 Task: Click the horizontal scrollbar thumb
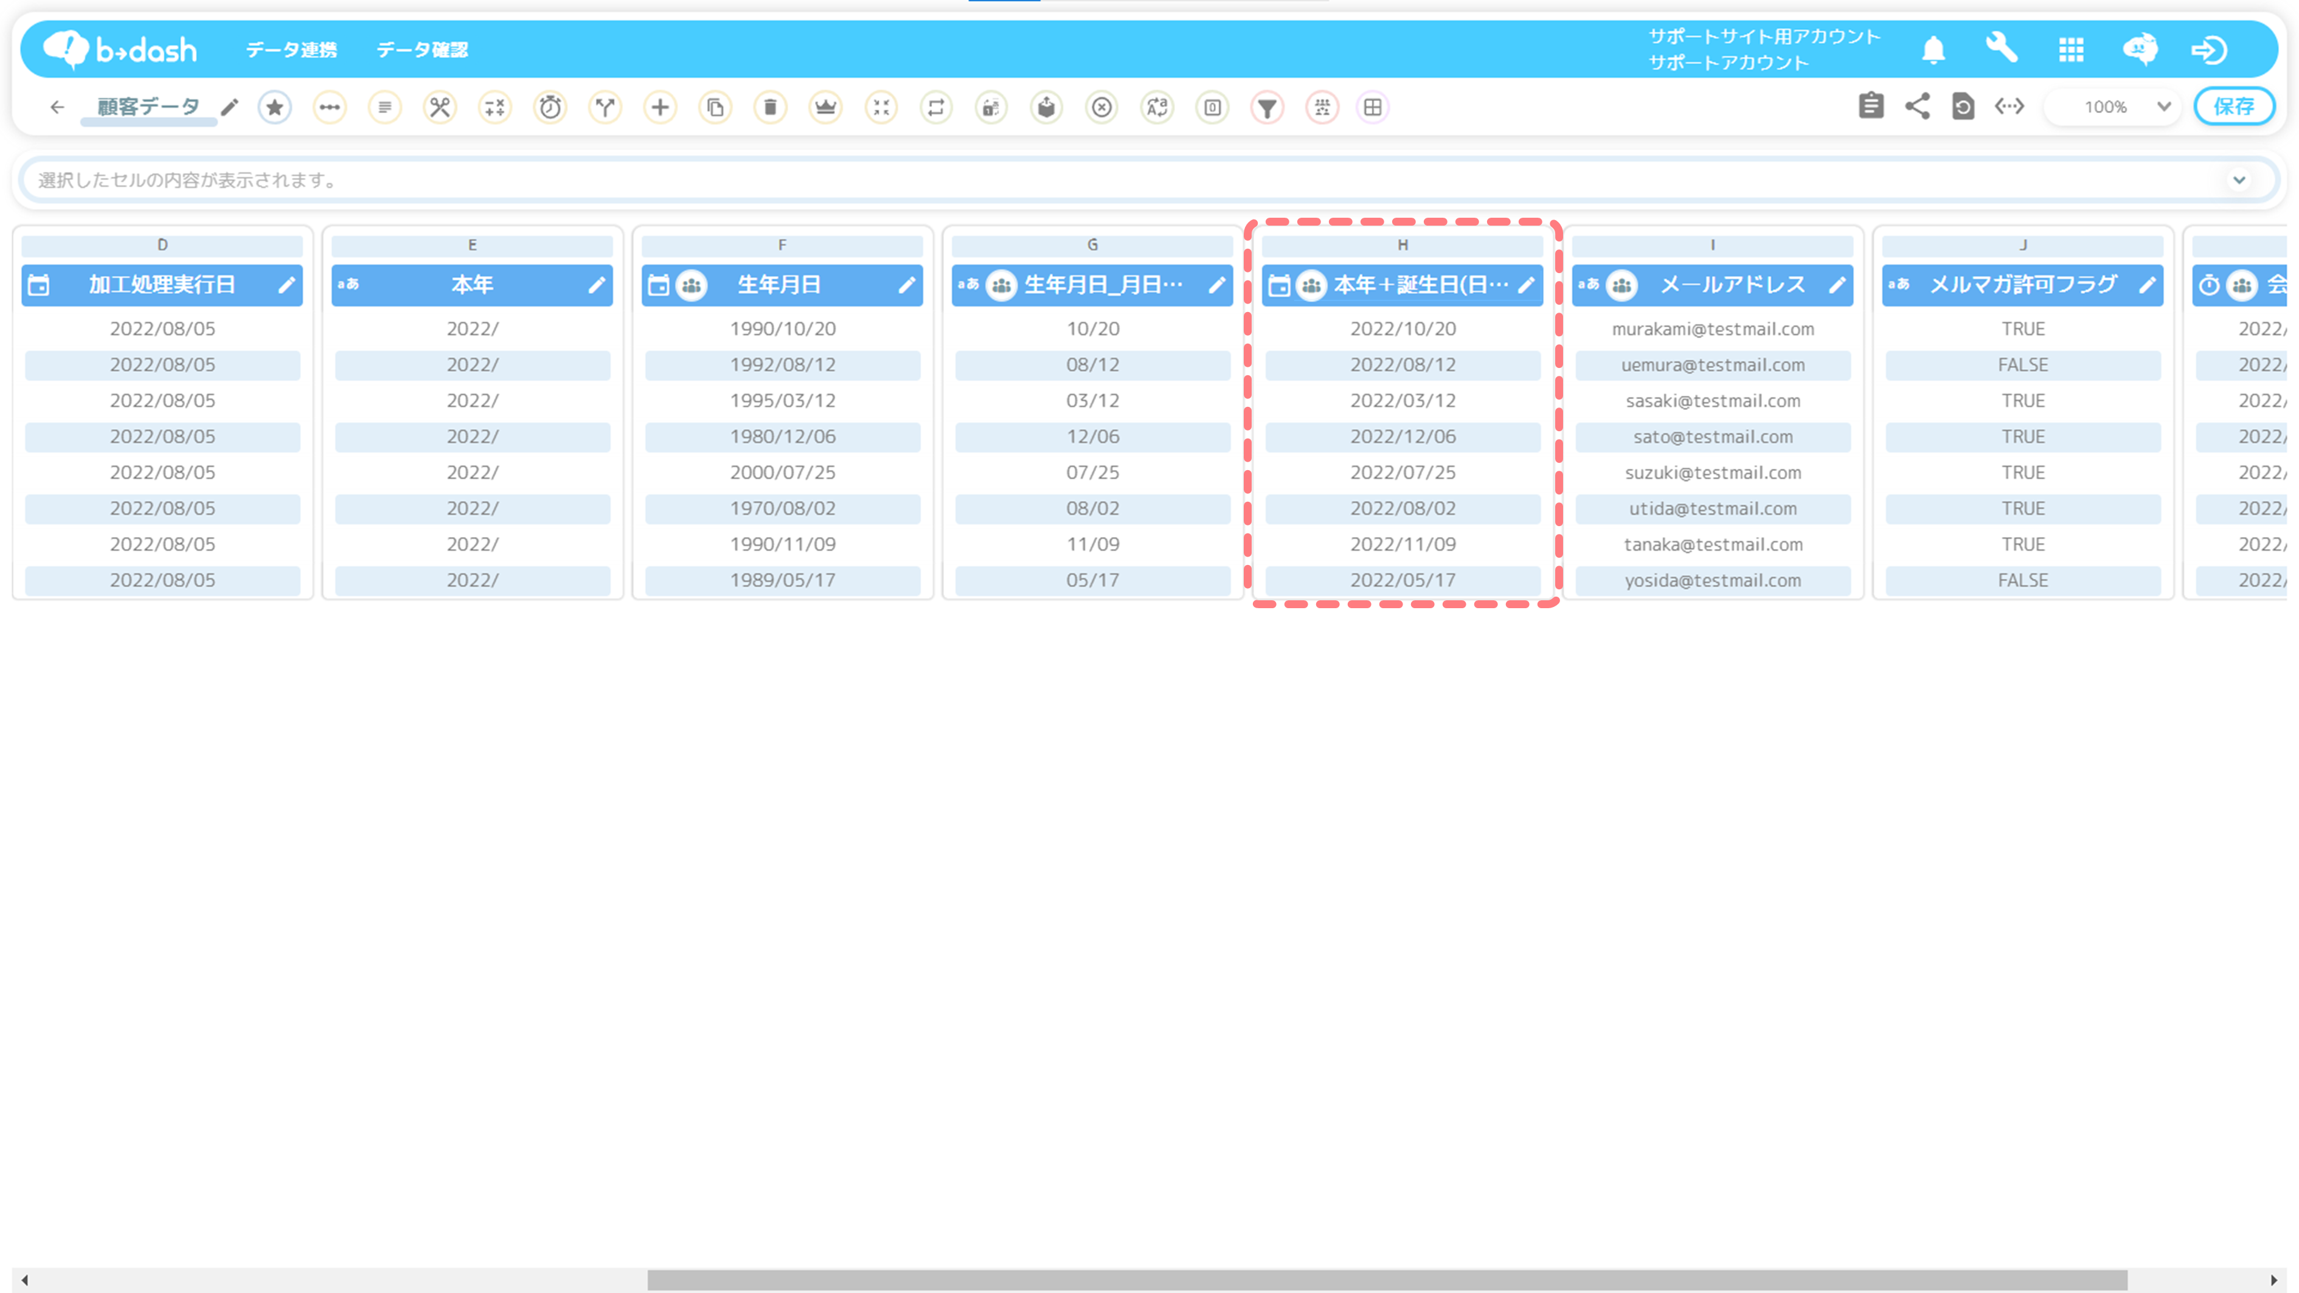click(x=1387, y=1280)
